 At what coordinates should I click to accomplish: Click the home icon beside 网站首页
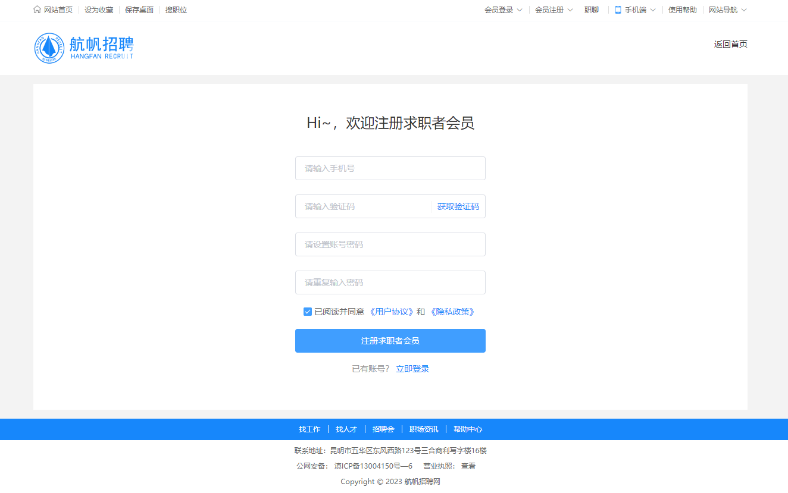coord(37,10)
